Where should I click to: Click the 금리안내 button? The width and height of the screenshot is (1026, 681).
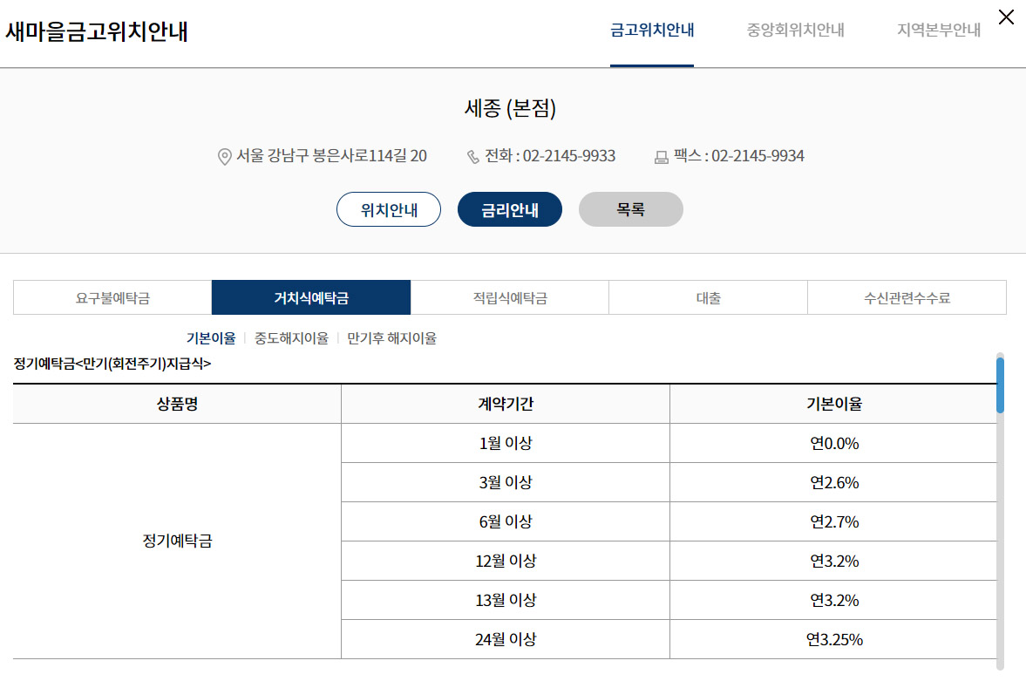509,209
